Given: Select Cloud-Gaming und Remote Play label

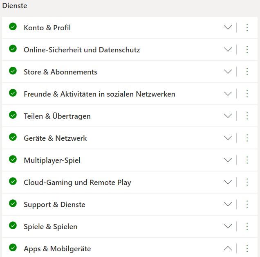Looking at the screenshot, I should pos(77,183).
